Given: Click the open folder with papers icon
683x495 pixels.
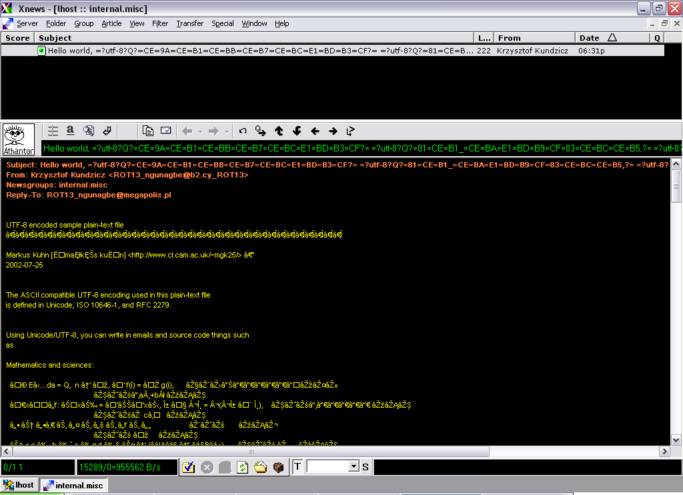Looking at the screenshot, I should point(261,468).
